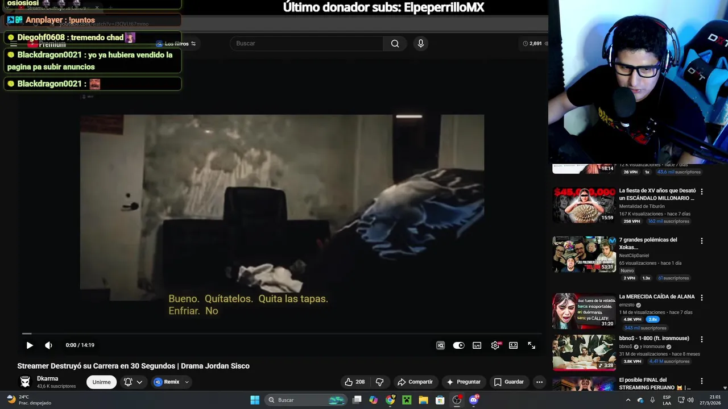Image resolution: width=728 pixels, height=409 pixels.
Task: Open the Dkarma channel avatar
Action: (25, 382)
